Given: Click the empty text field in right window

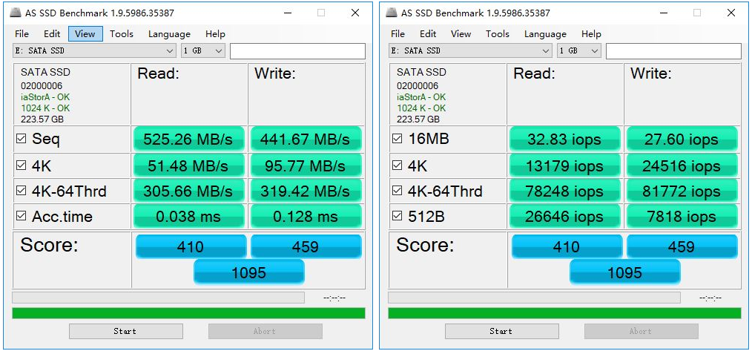Looking at the screenshot, I should coord(673,51).
